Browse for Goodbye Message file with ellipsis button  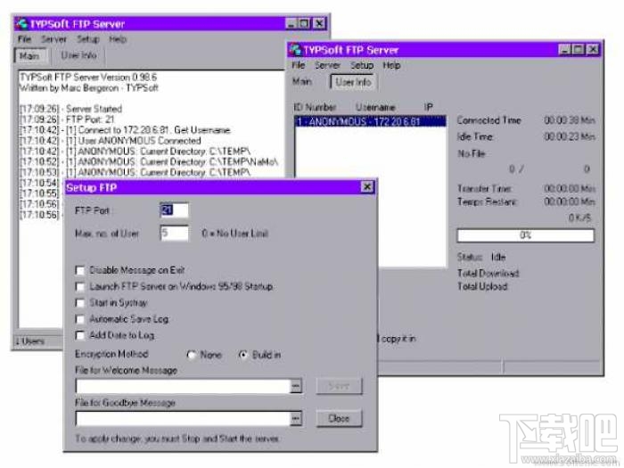click(296, 419)
